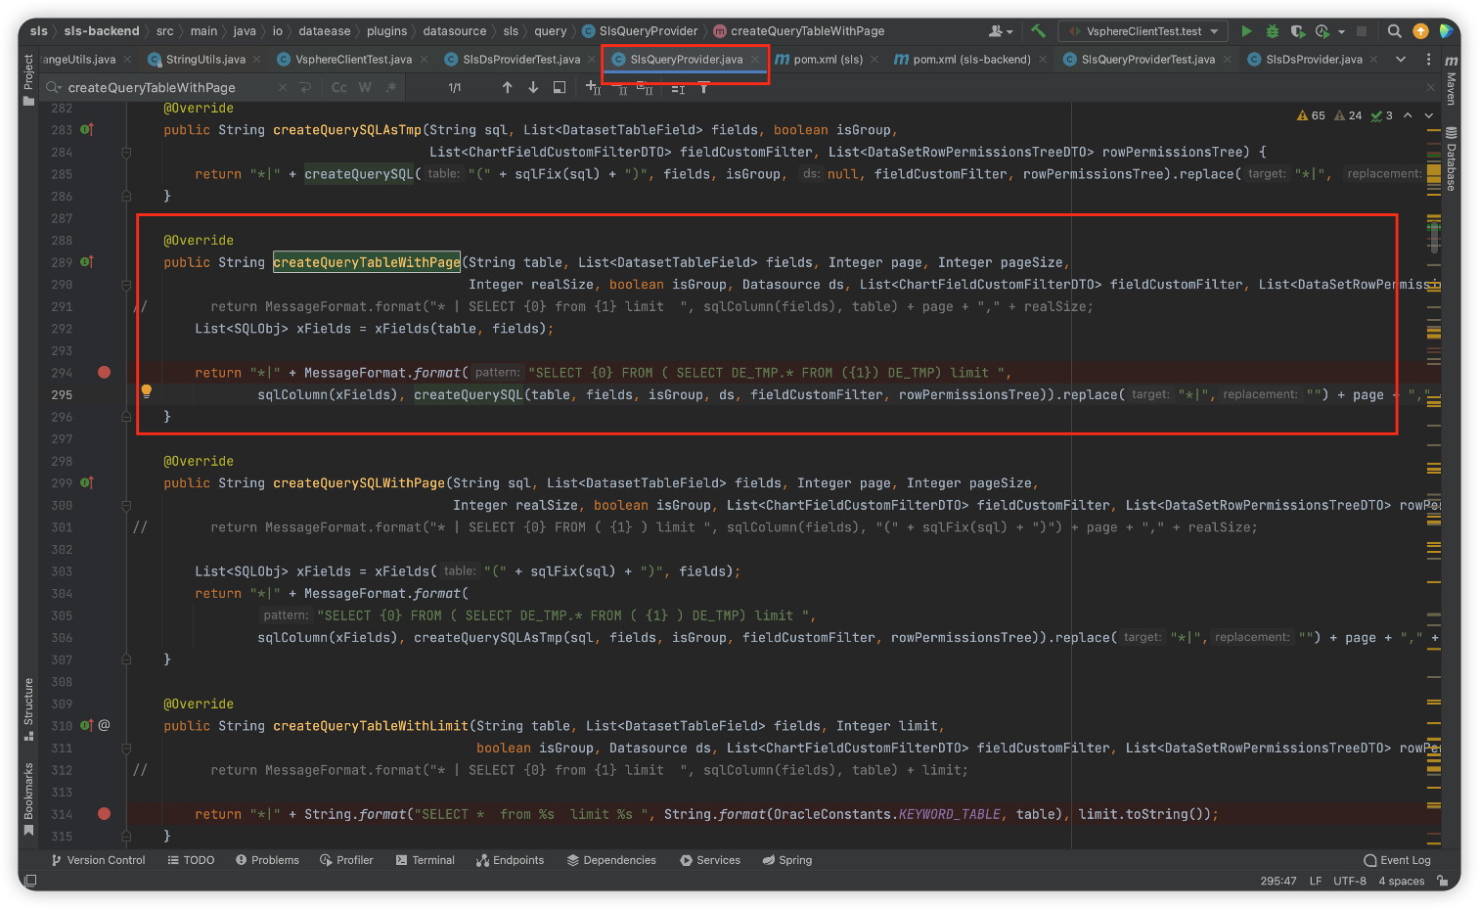Jump to previous search occurrence up arrow
Screen dimensions: 1479x909
tap(507, 87)
